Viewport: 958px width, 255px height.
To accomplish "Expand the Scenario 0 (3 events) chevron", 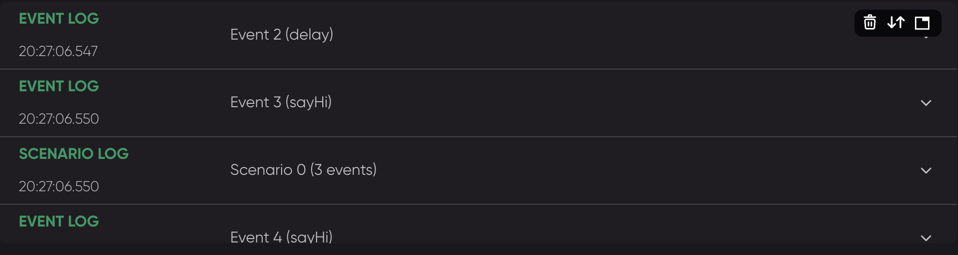I will tap(926, 170).
